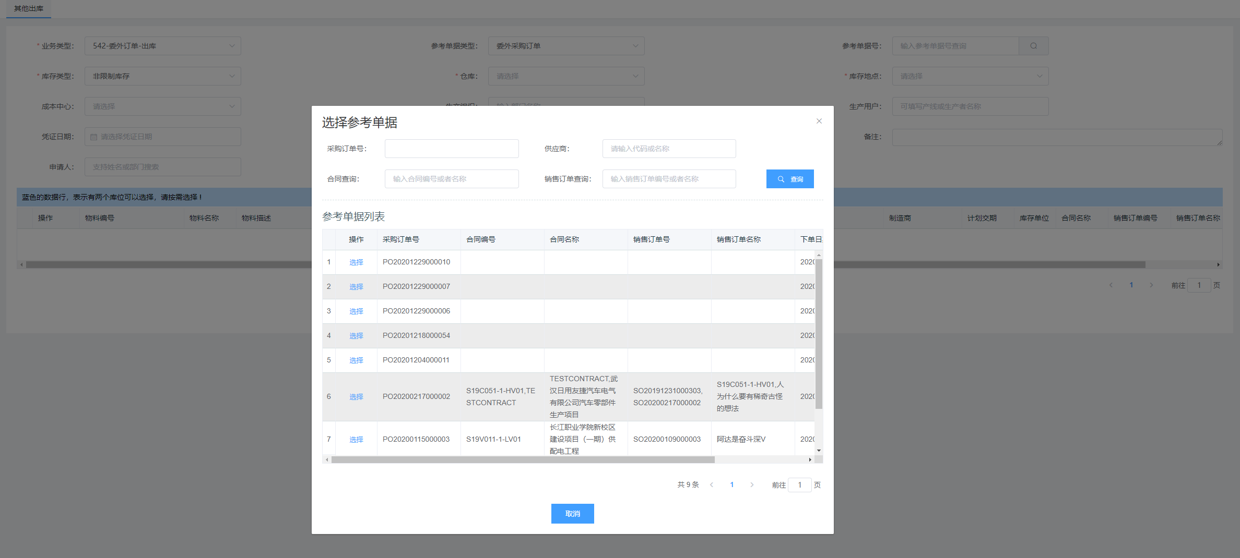Click the 采购订单号 column header
This screenshot has width=1240, height=558.
(401, 239)
